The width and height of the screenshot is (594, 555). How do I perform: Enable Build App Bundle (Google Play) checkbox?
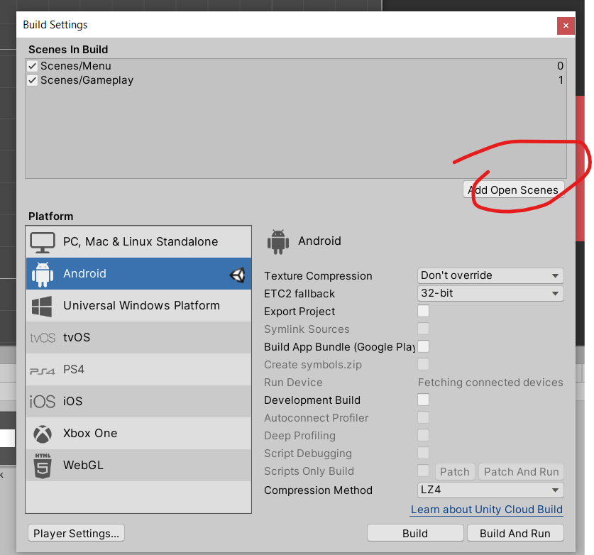coord(423,346)
